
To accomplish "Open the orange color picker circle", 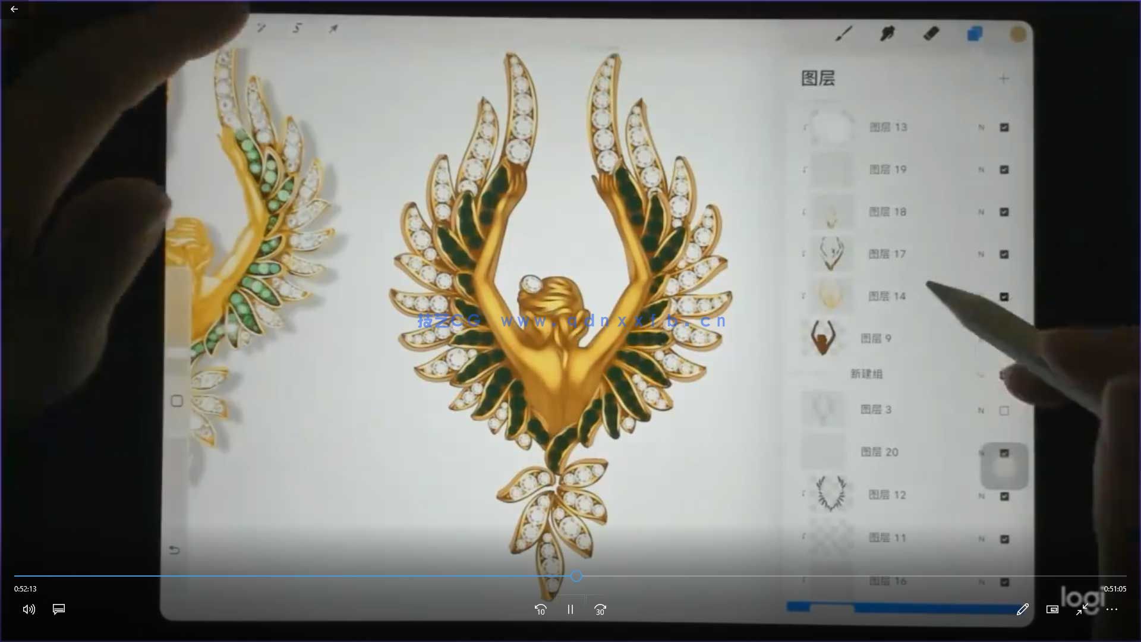I will [1018, 34].
